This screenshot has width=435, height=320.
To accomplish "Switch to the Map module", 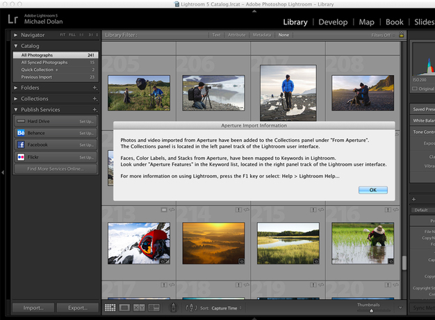I will (x=366, y=22).
